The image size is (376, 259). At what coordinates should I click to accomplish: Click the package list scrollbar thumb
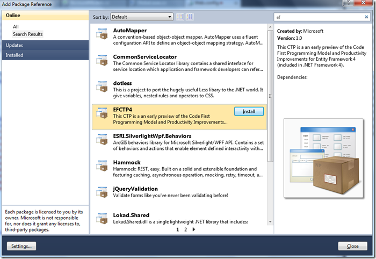(270, 96)
